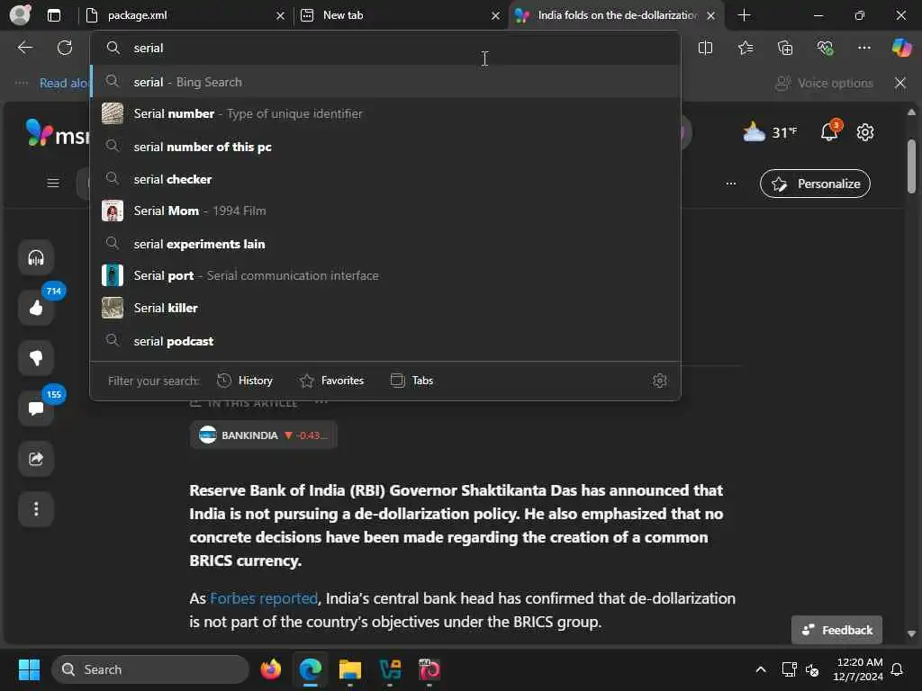Open Copilot icon in the toolbar
922x691 pixels.
pos(901,48)
